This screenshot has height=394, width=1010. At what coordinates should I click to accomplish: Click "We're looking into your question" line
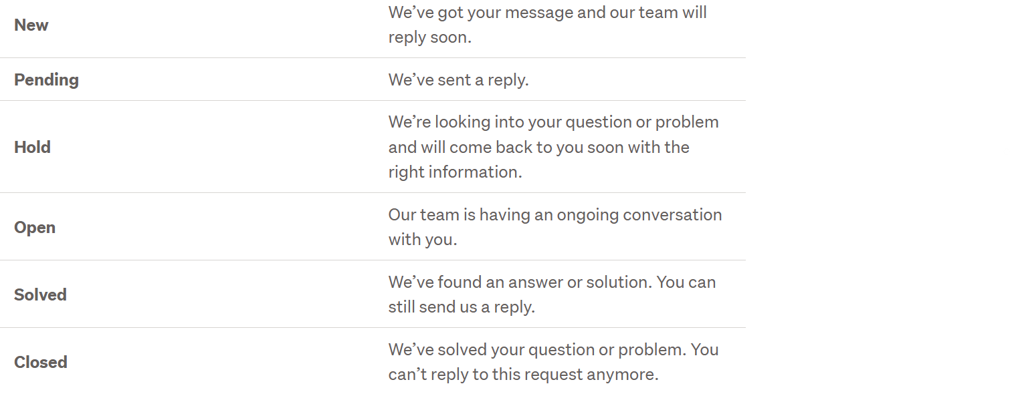click(x=554, y=122)
